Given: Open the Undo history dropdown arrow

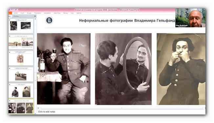Looking at the screenshot, I should click(x=14, y=10).
